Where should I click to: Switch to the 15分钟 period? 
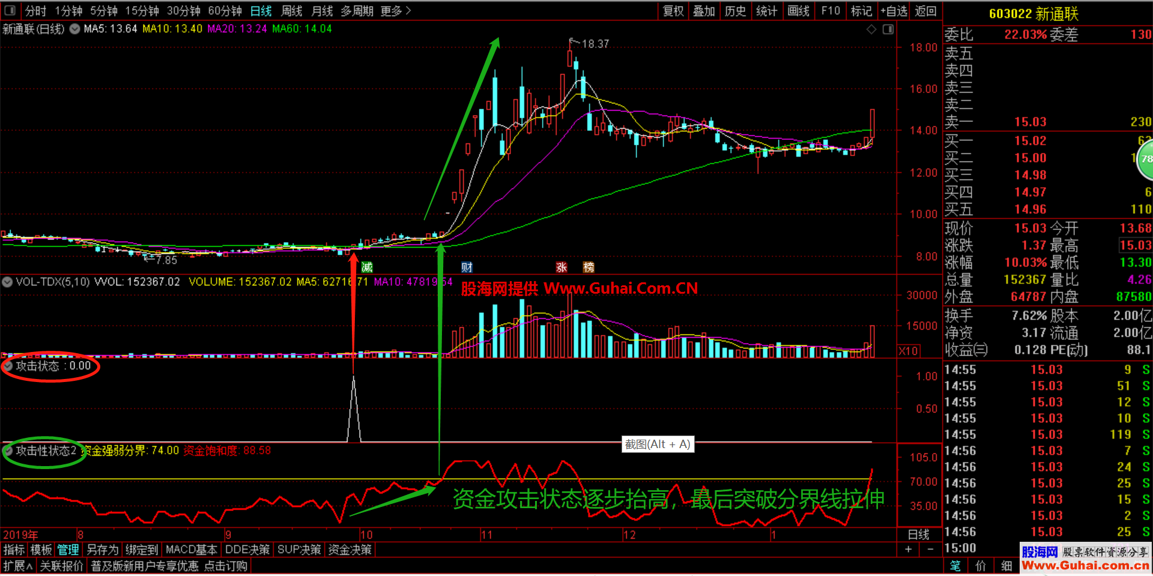pyautogui.click(x=142, y=11)
